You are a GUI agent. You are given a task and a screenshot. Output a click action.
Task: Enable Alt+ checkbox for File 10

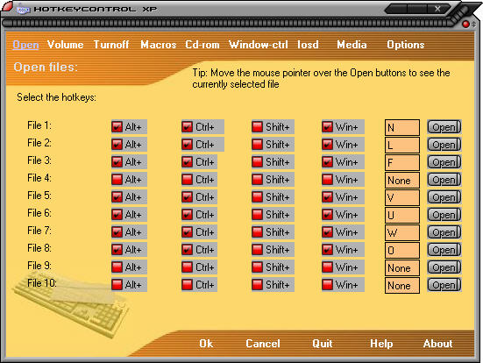tap(117, 284)
